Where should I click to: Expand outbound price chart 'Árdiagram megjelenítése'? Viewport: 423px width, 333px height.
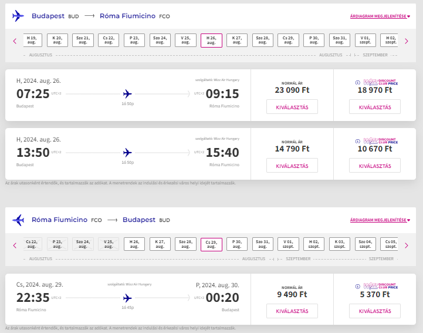pyautogui.click(x=380, y=16)
